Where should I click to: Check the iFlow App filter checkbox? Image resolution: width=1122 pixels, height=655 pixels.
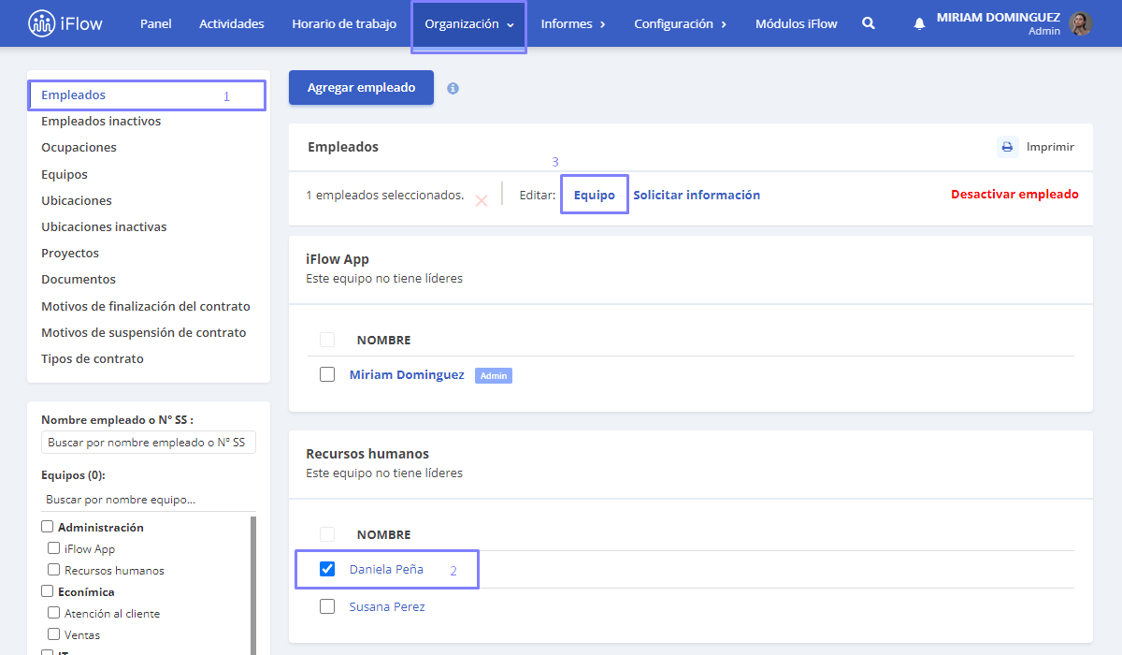pos(54,549)
